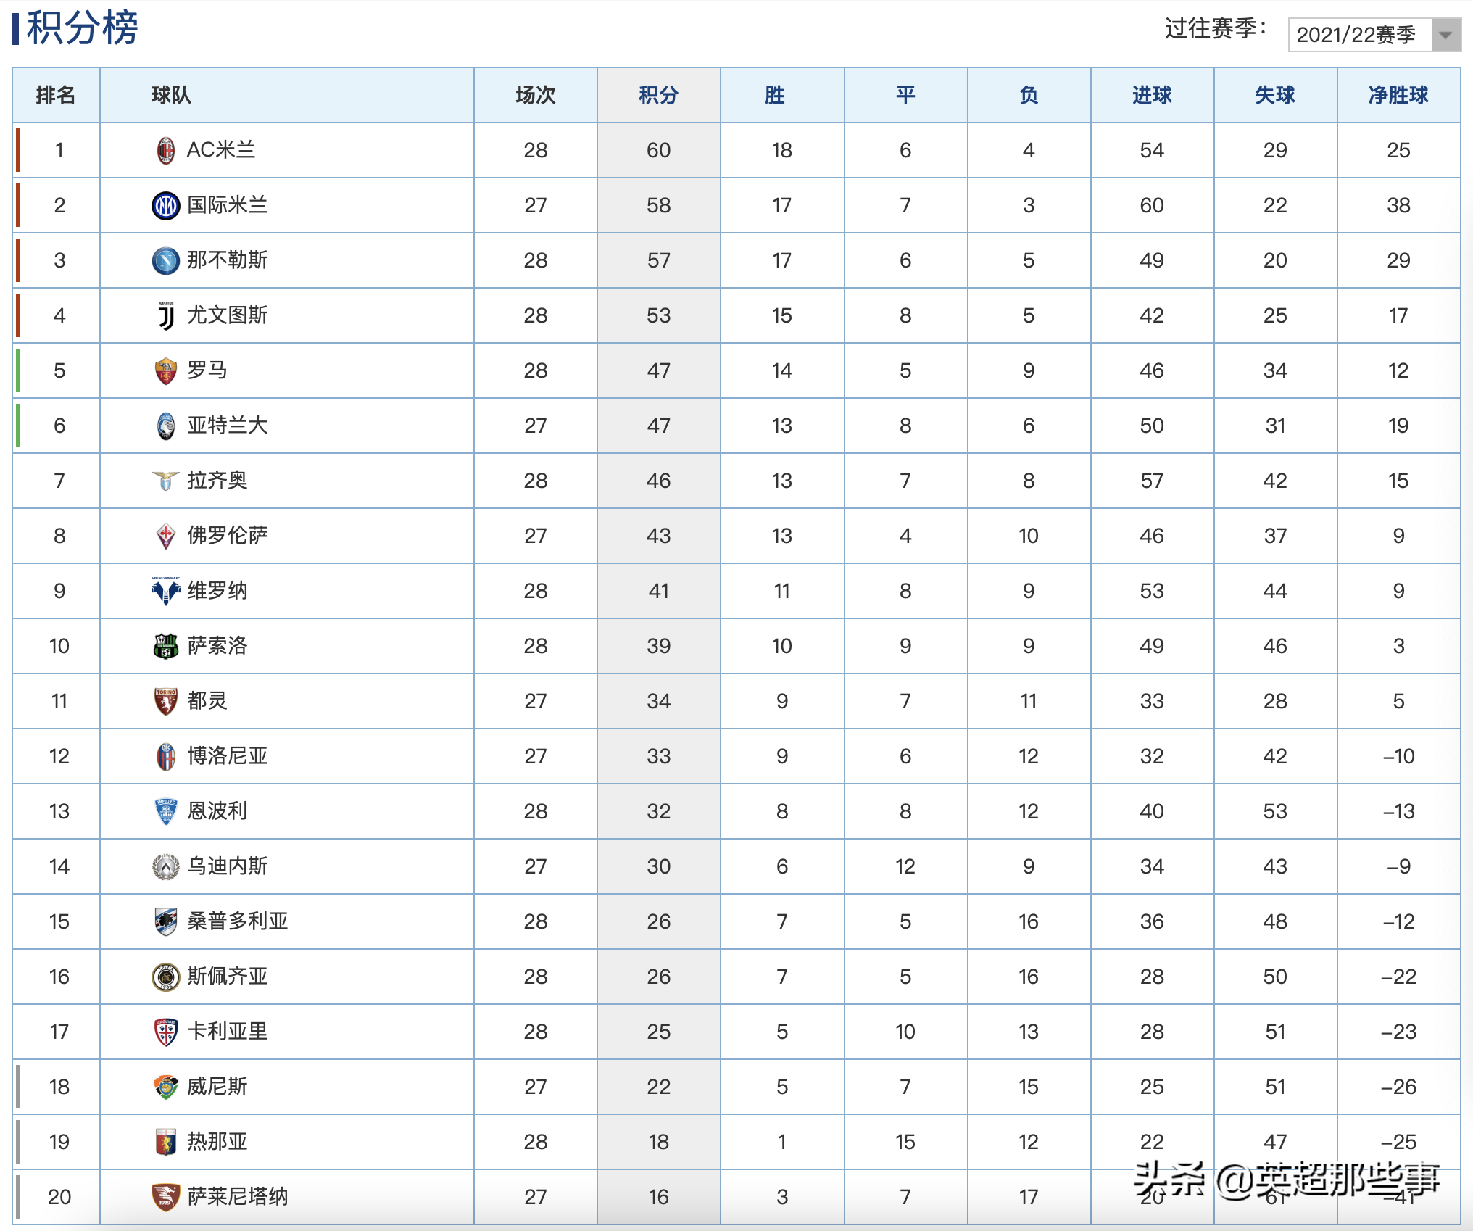Click the 亚特兰大 club crest icon
Viewport: 1473px width, 1231px height.
pos(166,426)
